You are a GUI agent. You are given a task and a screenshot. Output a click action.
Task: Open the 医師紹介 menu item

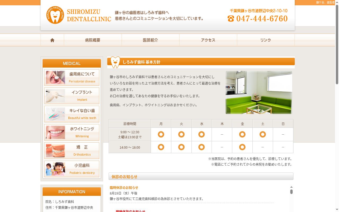(150, 40)
